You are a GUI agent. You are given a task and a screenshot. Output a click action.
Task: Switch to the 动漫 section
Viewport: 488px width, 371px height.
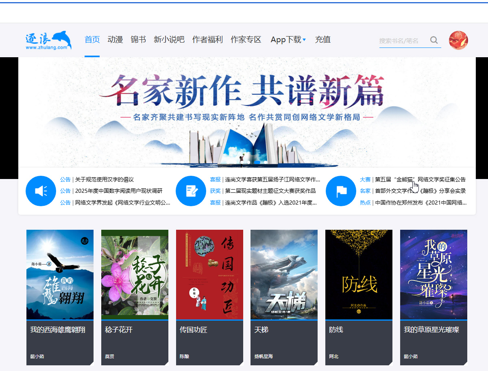pyautogui.click(x=115, y=40)
